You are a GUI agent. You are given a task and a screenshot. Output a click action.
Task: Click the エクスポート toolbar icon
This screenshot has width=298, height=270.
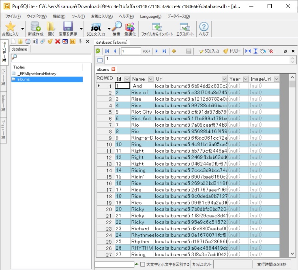tap(185, 29)
